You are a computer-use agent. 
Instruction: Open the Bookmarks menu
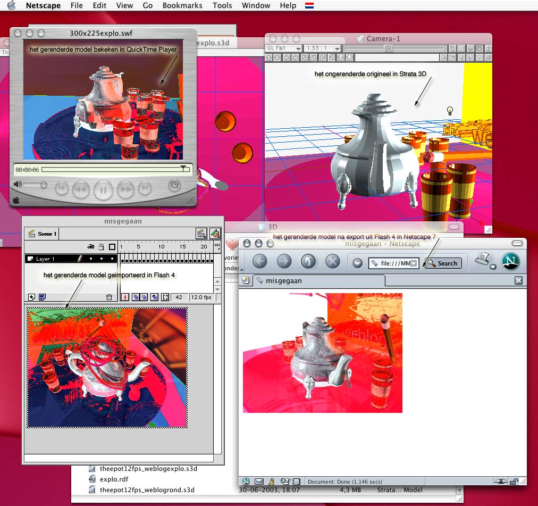pos(182,5)
